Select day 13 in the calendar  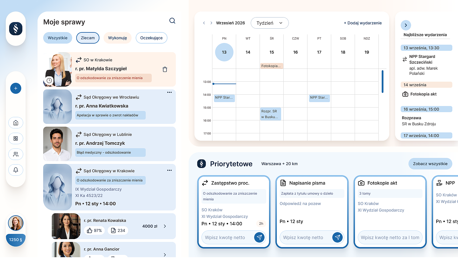(x=224, y=52)
